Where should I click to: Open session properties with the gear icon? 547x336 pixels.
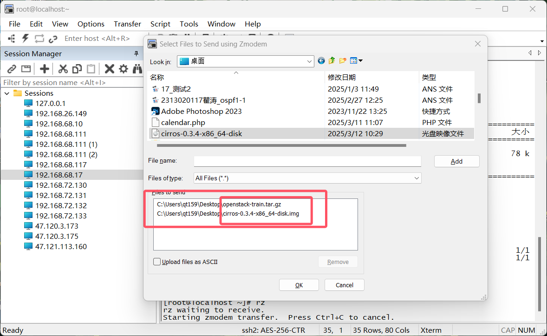point(123,69)
